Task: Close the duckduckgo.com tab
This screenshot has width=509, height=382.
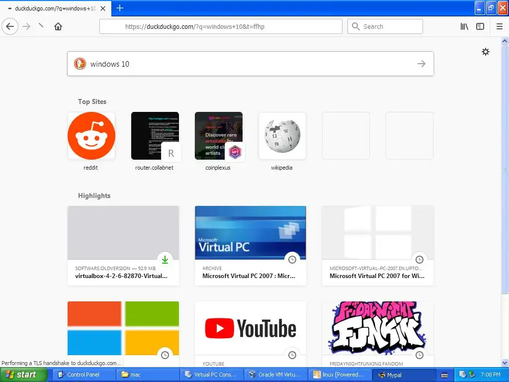Action: click(x=102, y=8)
